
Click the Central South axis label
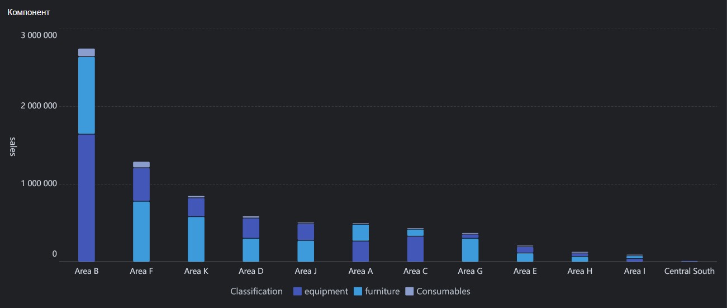click(x=690, y=271)
